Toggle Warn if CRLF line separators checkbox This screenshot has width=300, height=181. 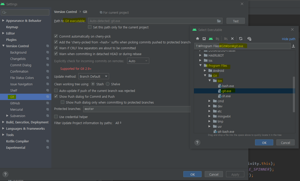point(56,47)
